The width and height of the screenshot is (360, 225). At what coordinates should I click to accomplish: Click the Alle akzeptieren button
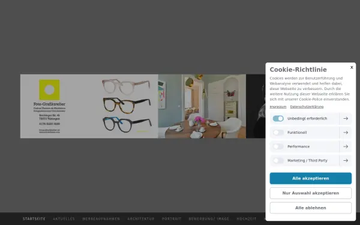coord(310,178)
